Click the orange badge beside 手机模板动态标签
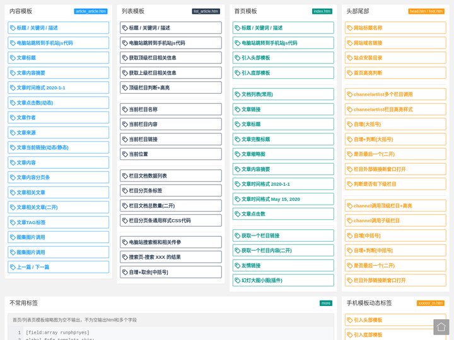The height and width of the screenshot is (340, 454). tap(431, 303)
